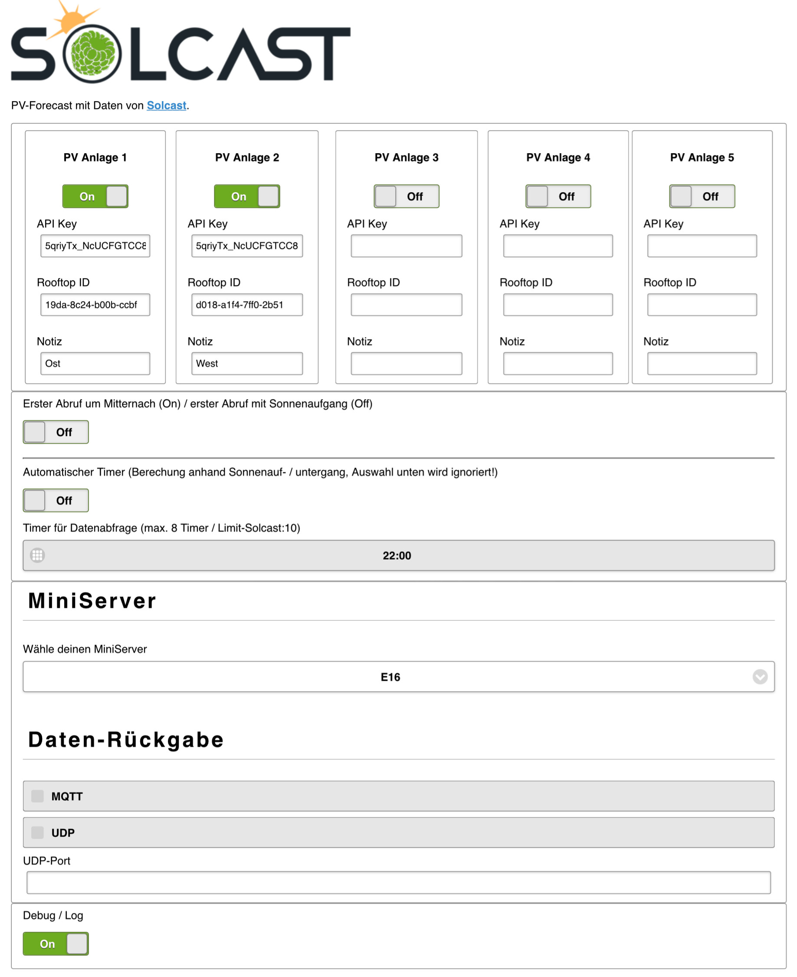
Task: Click the PV Anlage 4 heading text
Action: (x=558, y=157)
